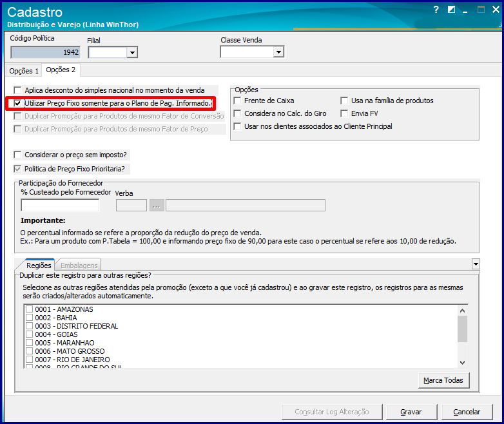This screenshot has width=504, height=424.
Task: Toggle Politica de Preço Fixo Prioritaria checkbox
Action: 17,169
